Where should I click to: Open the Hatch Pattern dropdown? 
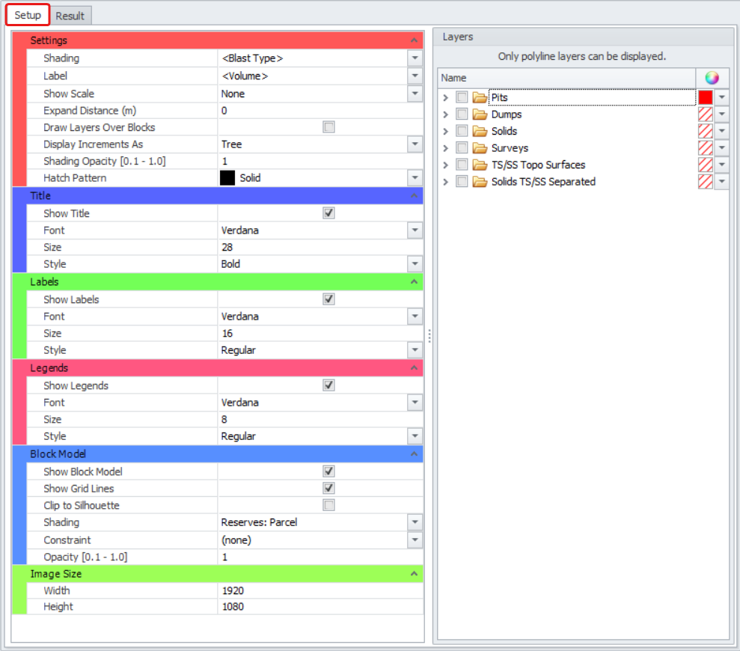pyautogui.click(x=415, y=178)
